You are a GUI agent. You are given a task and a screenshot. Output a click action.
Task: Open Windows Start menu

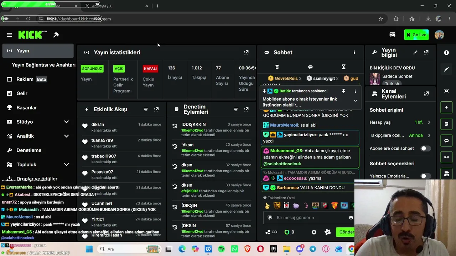point(89,249)
